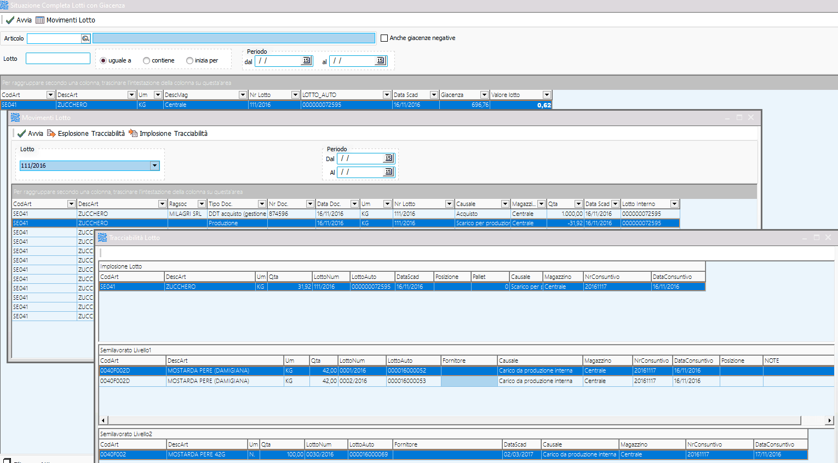Maximize the Tracciabilità Lotto window

(x=817, y=237)
